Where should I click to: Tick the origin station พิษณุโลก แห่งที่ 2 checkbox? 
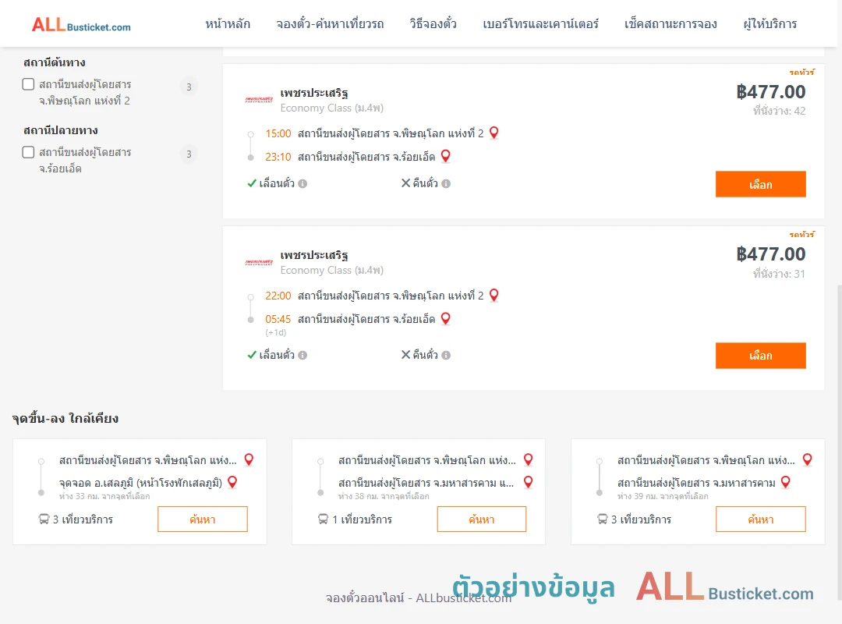pos(29,84)
